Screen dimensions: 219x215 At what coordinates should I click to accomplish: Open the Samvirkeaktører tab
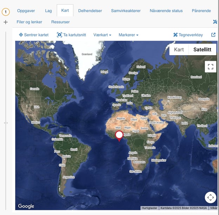(x=126, y=11)
